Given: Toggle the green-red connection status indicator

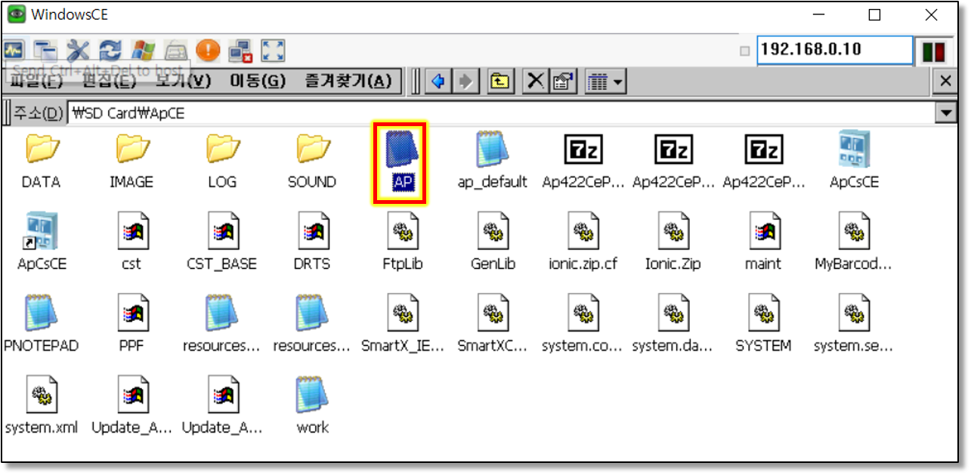Looking at the screenshot, I should point(934,51).
